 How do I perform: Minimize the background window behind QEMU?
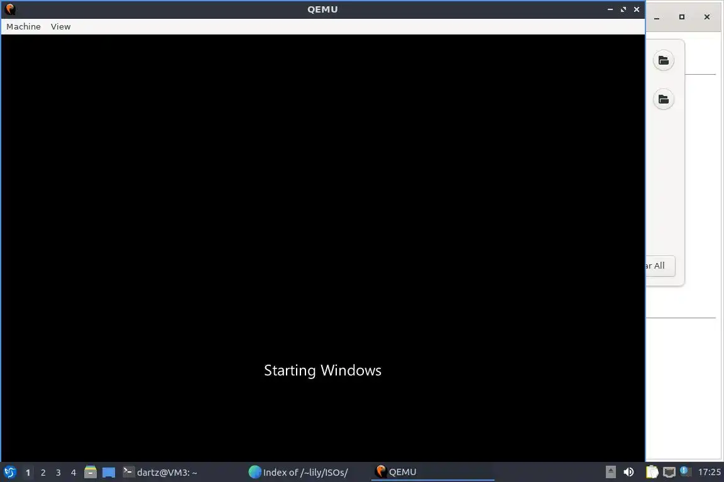657,17
